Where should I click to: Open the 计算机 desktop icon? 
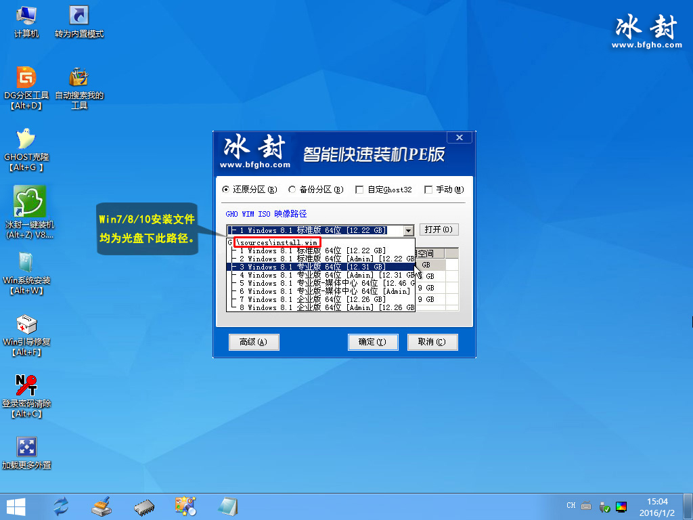[26, 21]
